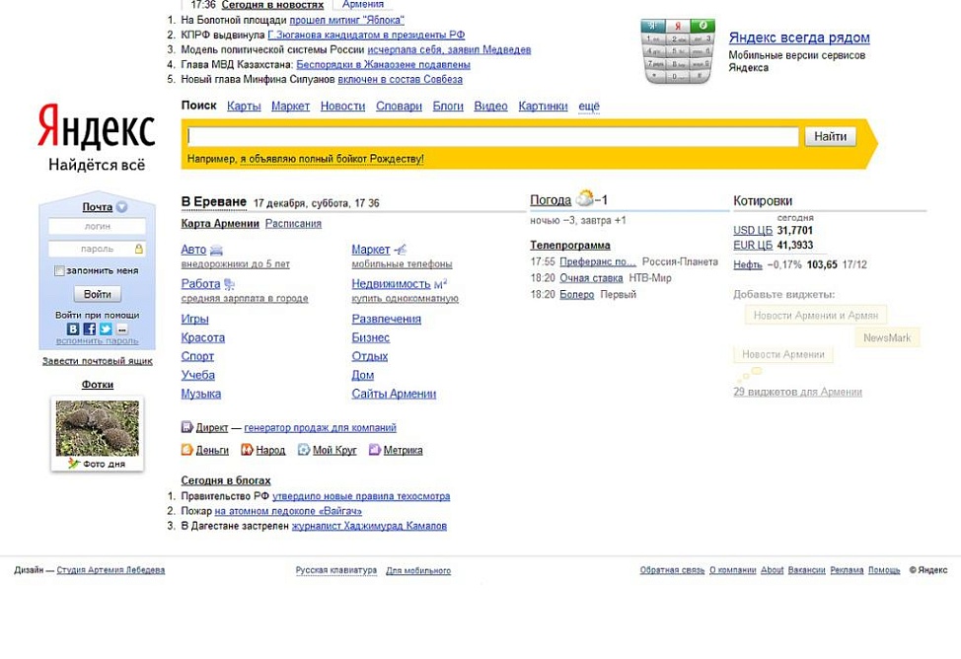Click the Народ service icon

pyautogui.click(x=247, y=450)
